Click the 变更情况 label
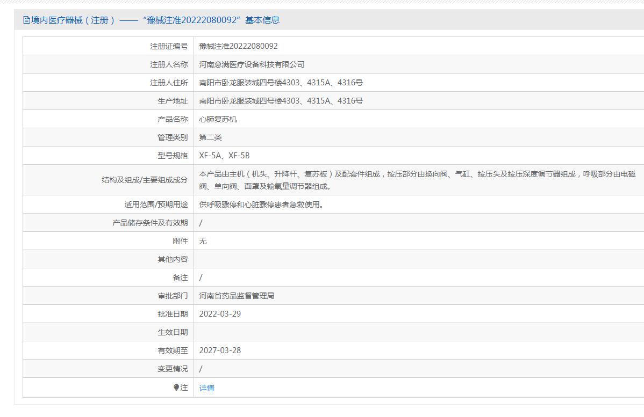Screen dimensions: 644x417 (173, 369)
